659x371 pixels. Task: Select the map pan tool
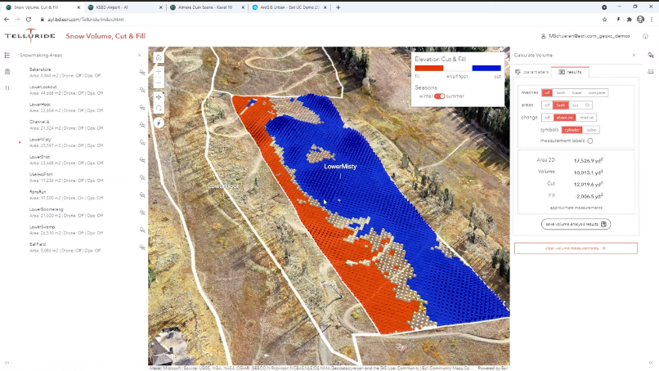(159, 97)
